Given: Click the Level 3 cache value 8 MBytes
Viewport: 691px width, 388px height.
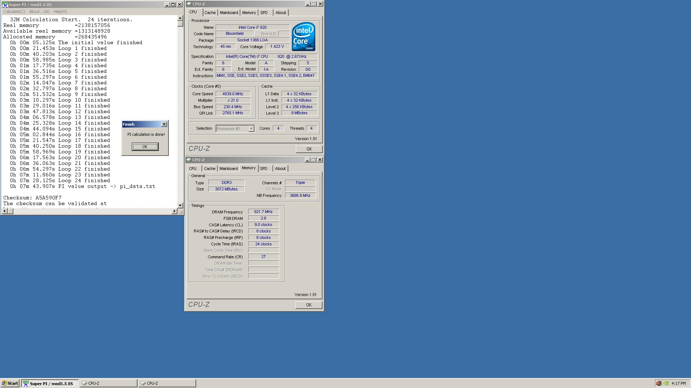Looking at the screenshot, I should point(299,113).
